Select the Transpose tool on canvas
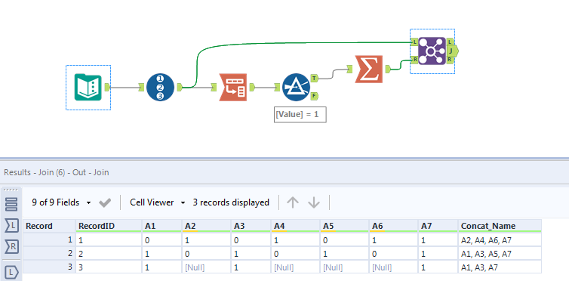 click(233, 87)
